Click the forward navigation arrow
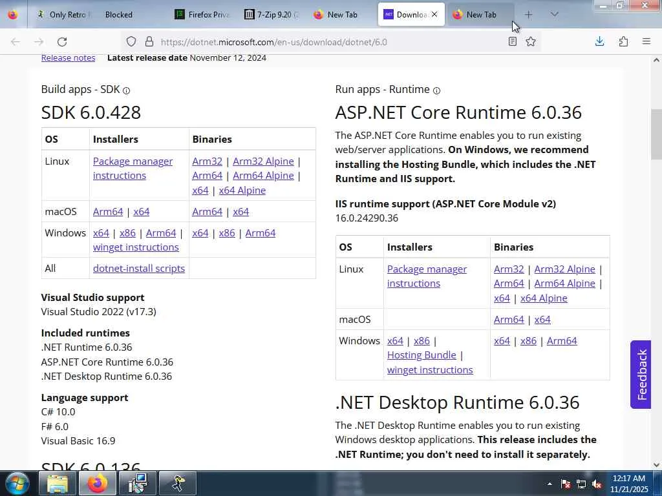The height and width of the screenshot is (496, 662). point(39,42)
